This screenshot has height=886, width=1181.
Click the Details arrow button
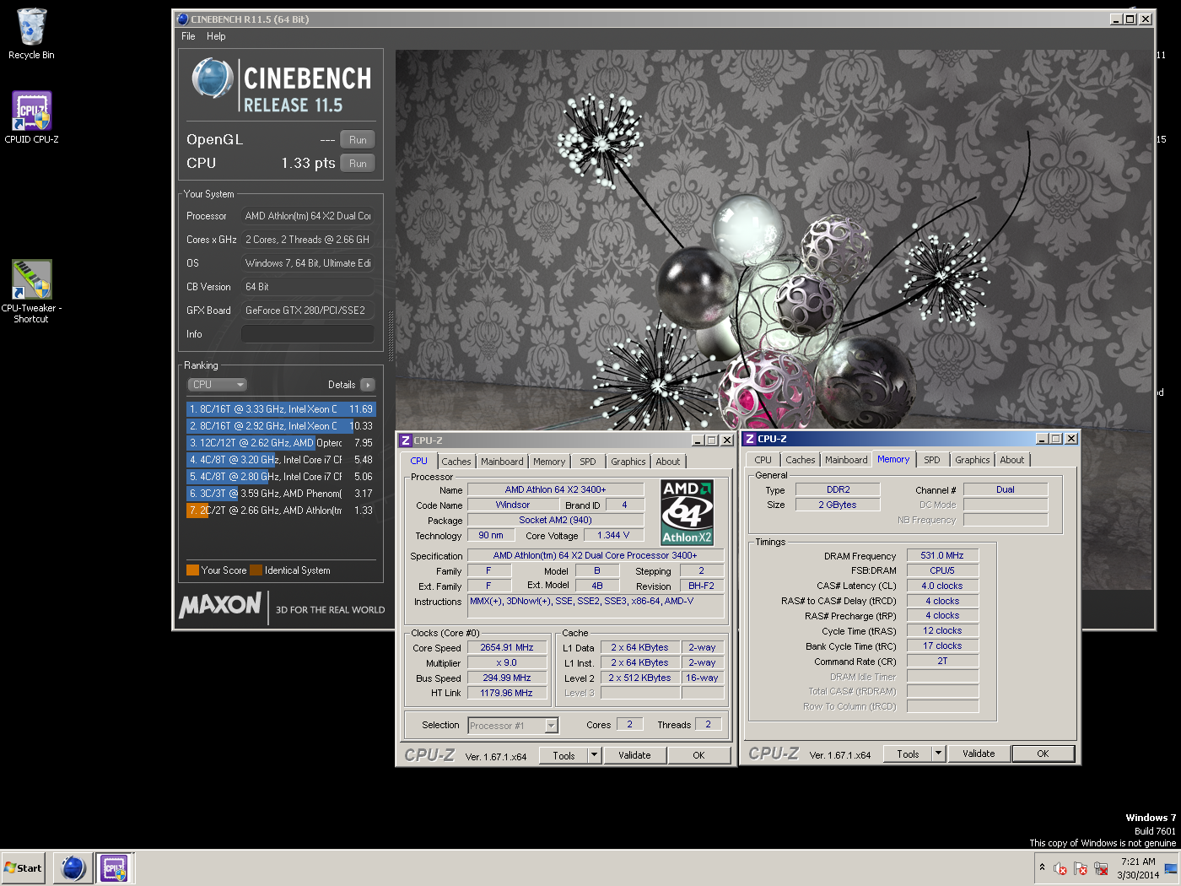(368, 385)
